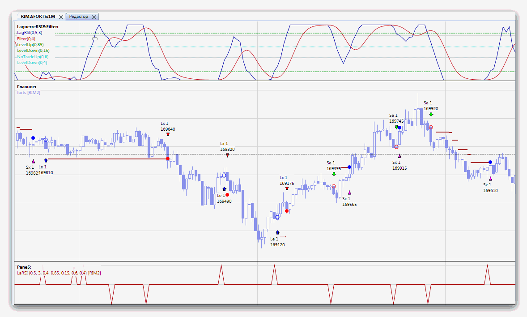The width and height of the screenshot is (527, 317).
Task: Click the magenta Sx 1 169565 exit triangle
Action: [349, 193]
